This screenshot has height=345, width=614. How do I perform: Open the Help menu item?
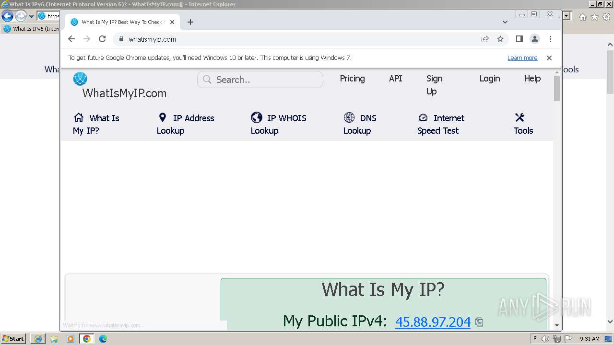coord(532,79)
